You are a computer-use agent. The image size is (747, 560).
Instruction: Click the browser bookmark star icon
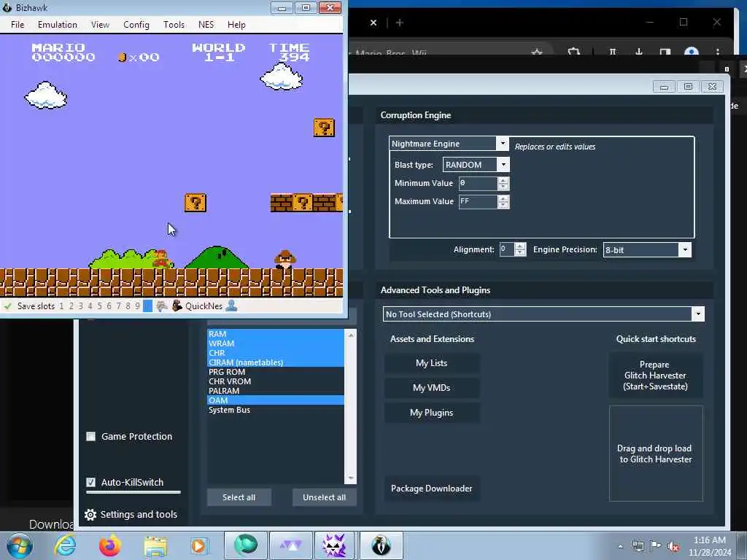(x=537, y=52)
